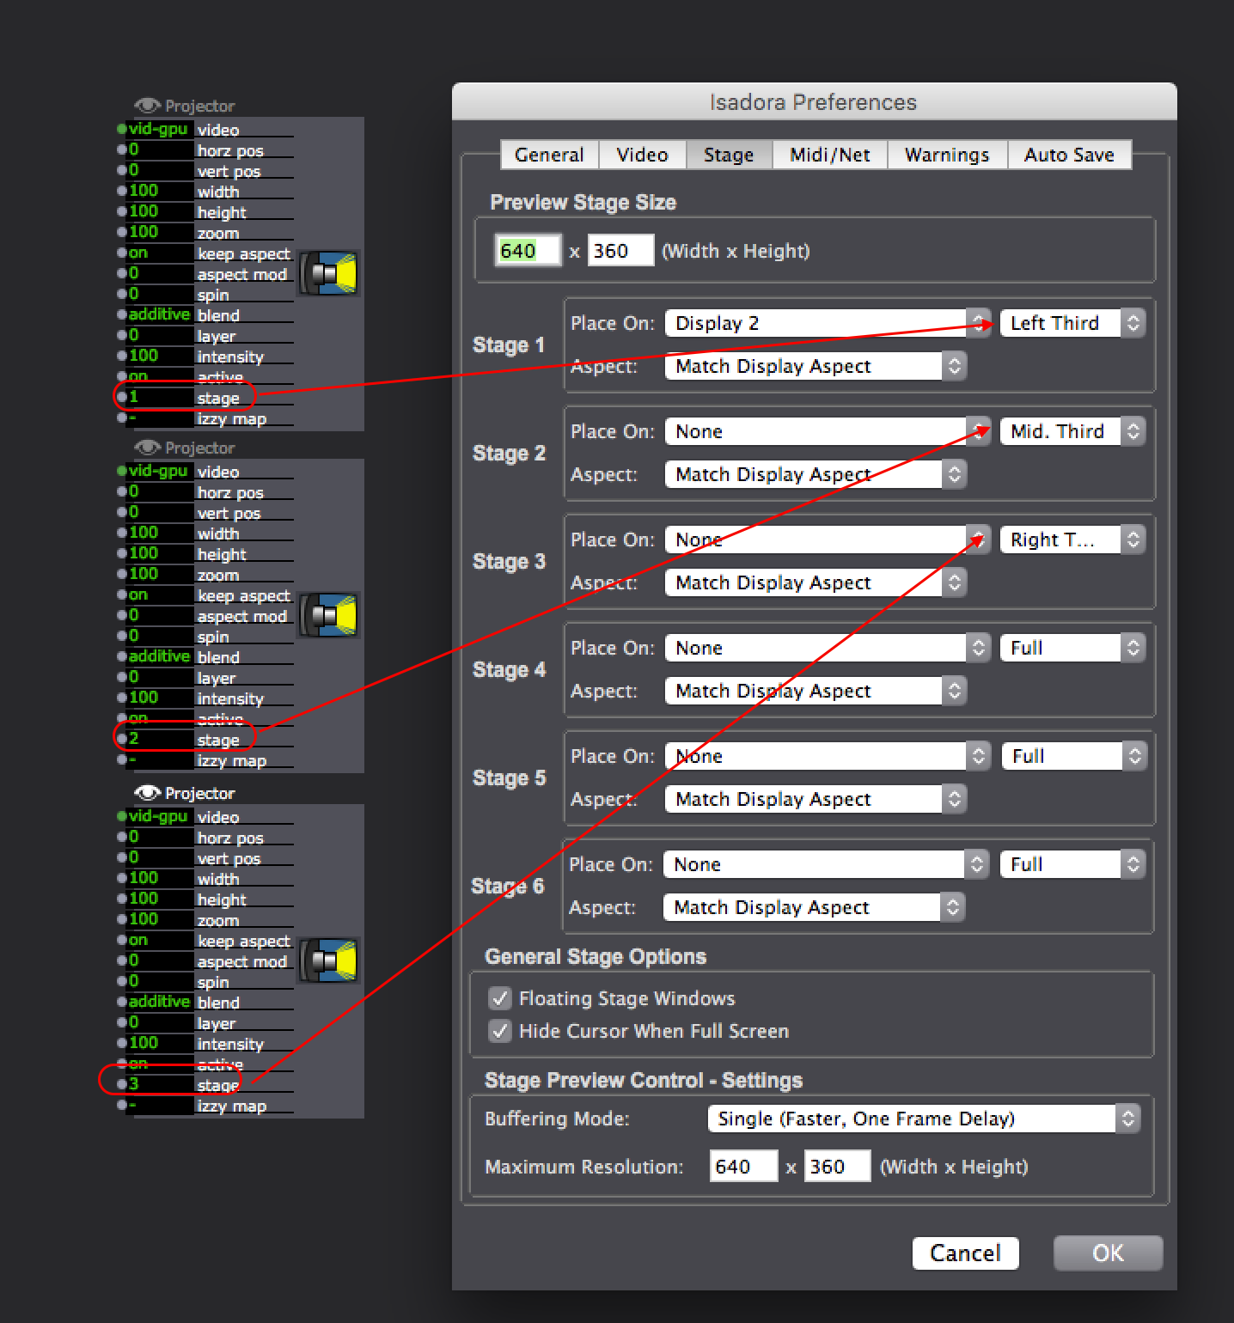
Task: Open Stage 3 Aspect dropdown
Action: point(816,582)
